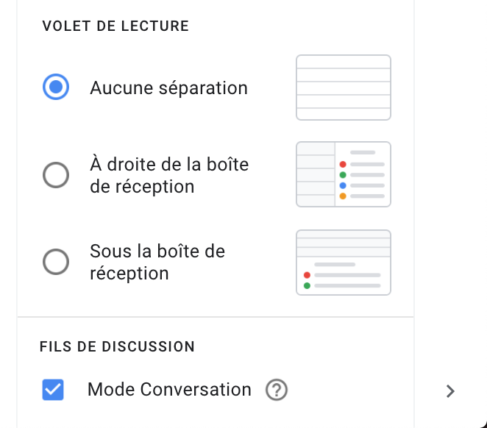
Task: Click À droite de la boîte de réception text
Action: (169, 175)
